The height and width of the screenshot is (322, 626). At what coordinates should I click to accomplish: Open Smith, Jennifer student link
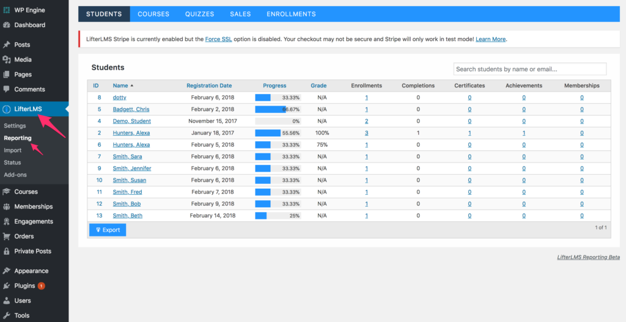click(132, 169)
